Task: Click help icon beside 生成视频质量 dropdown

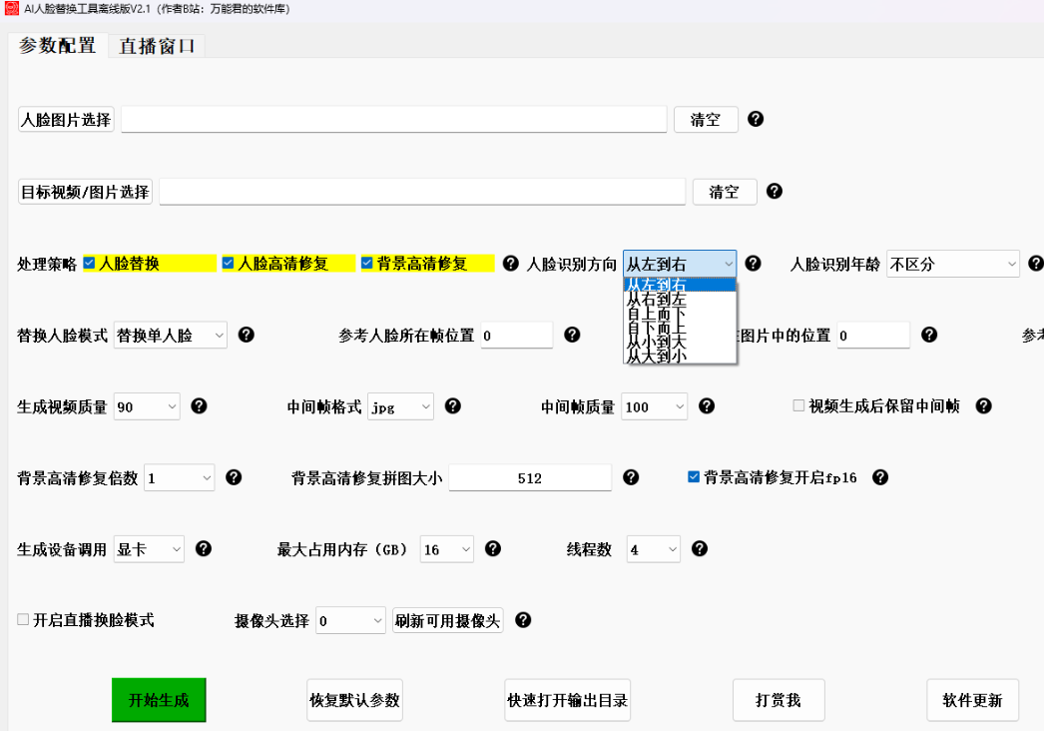Action: (199, 405)
